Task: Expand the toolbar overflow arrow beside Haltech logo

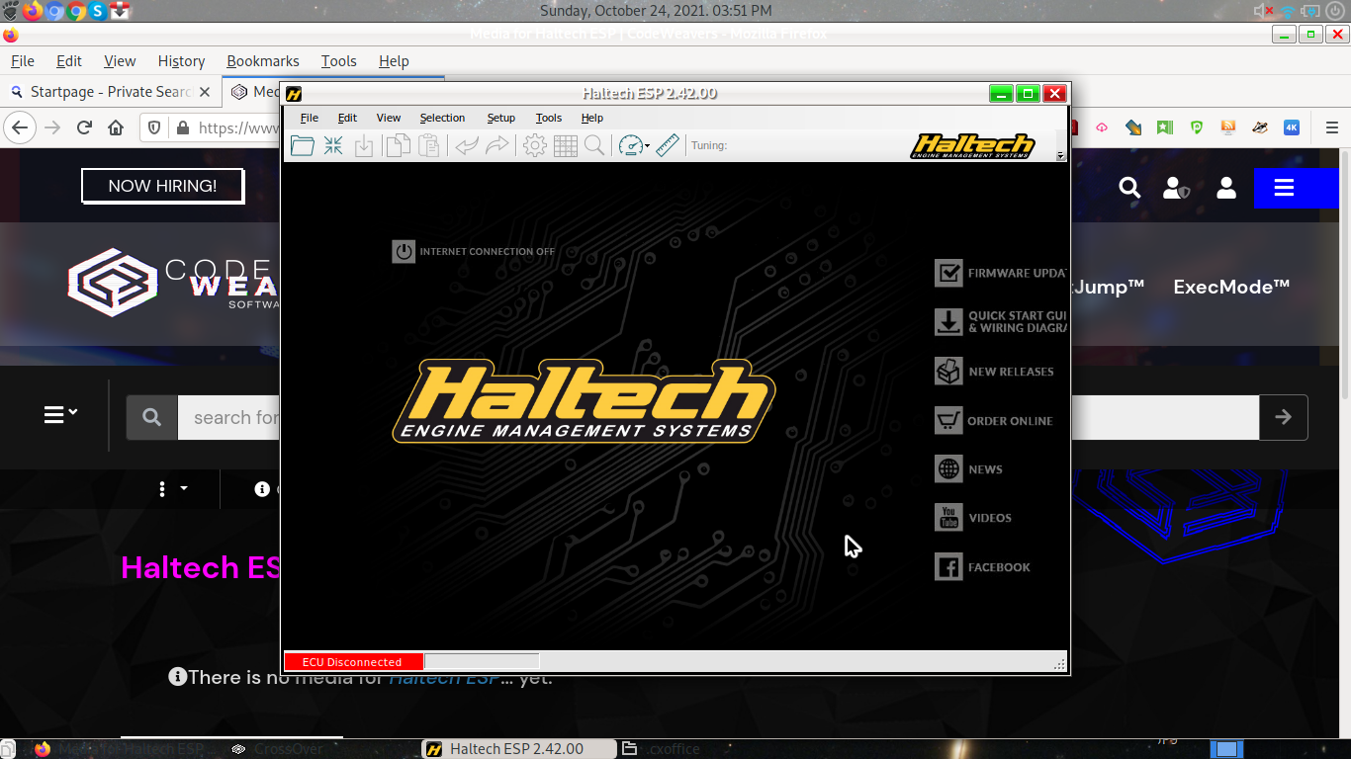Action: tap(1060, 156)
